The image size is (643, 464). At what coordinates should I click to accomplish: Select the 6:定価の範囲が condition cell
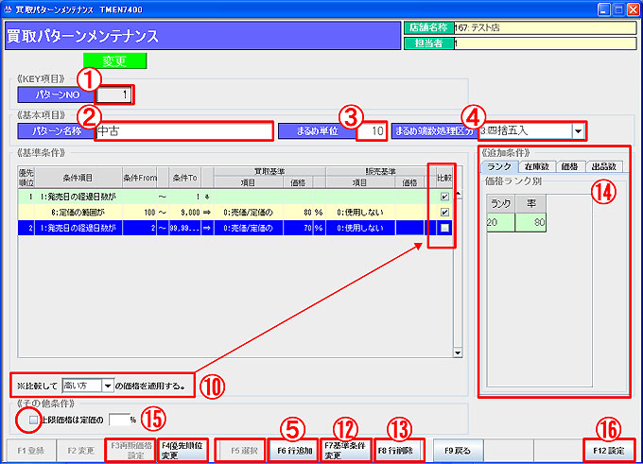[78, 213]
